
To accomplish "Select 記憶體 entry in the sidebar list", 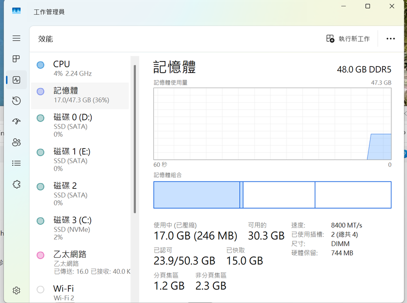I will click(x=80, y=95).
